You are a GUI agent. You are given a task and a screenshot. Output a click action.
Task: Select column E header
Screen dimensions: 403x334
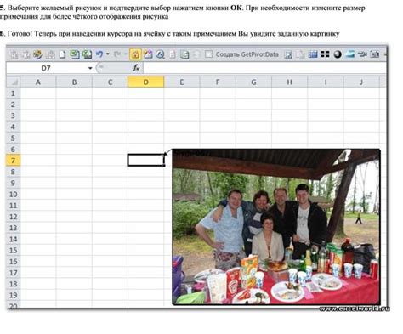[182, 82]
